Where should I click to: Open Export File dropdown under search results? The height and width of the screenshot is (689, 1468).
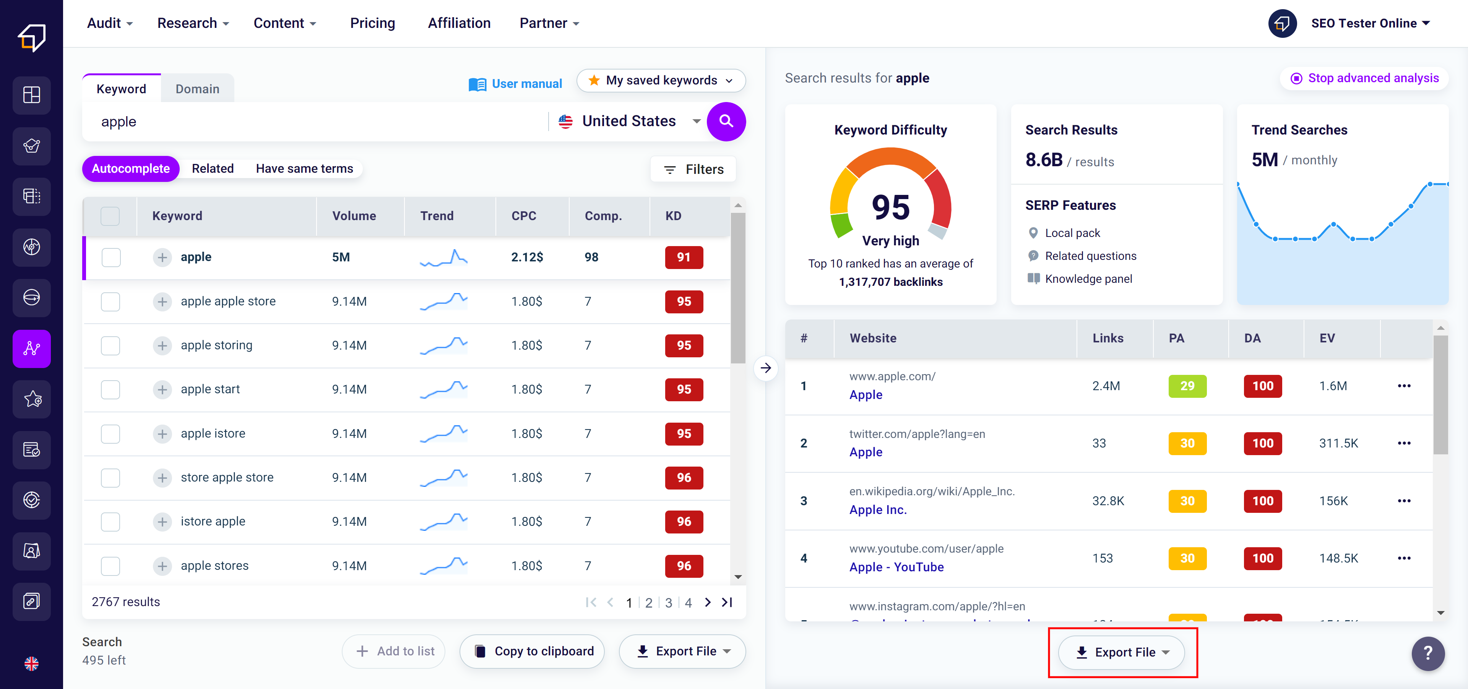click(x=1122, y=653)
